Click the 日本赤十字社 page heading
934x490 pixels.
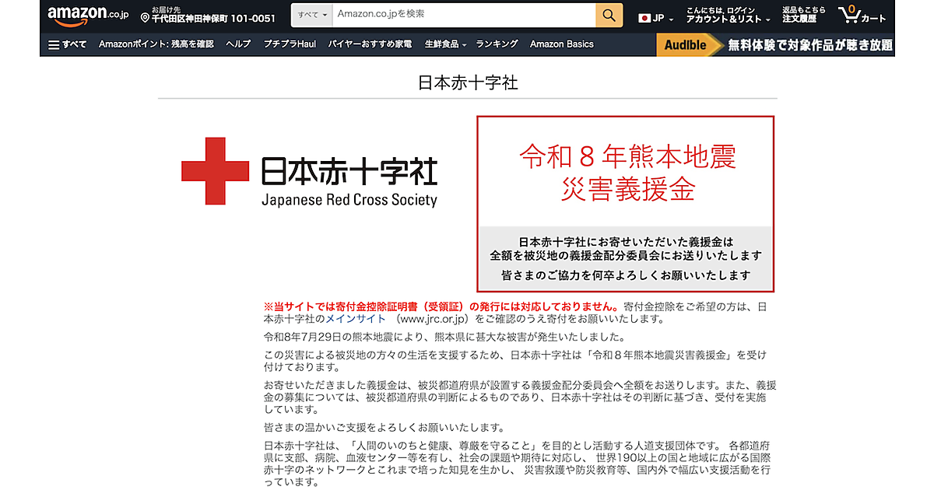tap(468, 83)
